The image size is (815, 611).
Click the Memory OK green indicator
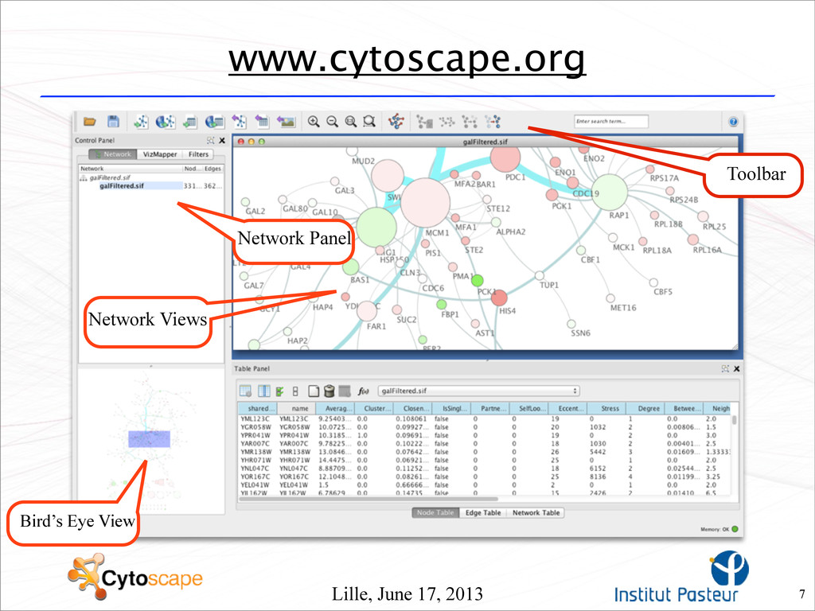point(735,529)
